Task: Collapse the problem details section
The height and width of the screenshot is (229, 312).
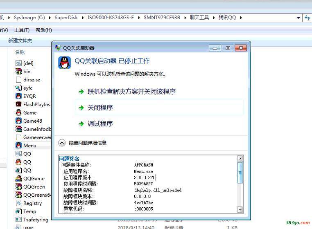Action: [62, 143]
